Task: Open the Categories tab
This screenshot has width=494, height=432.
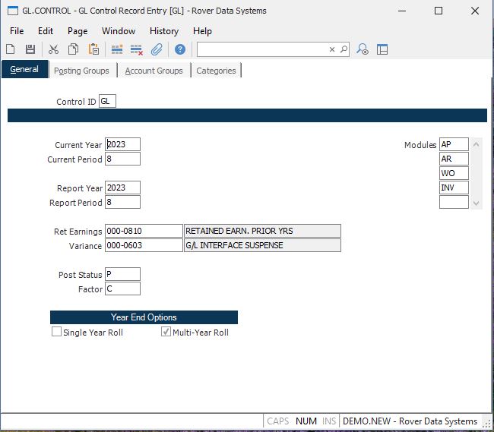Action: 216,71
